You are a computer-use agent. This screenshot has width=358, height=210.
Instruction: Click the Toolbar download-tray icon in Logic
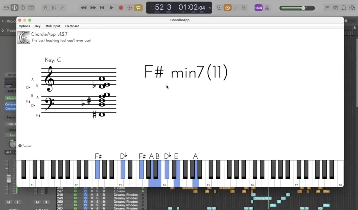31,7
